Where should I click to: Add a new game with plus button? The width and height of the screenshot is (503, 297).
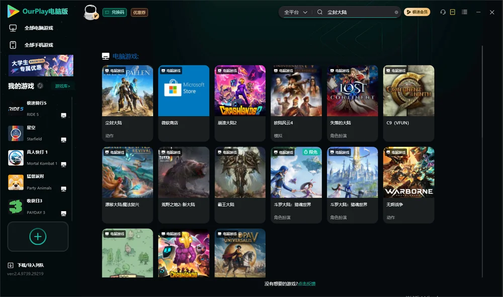(38, 236)
